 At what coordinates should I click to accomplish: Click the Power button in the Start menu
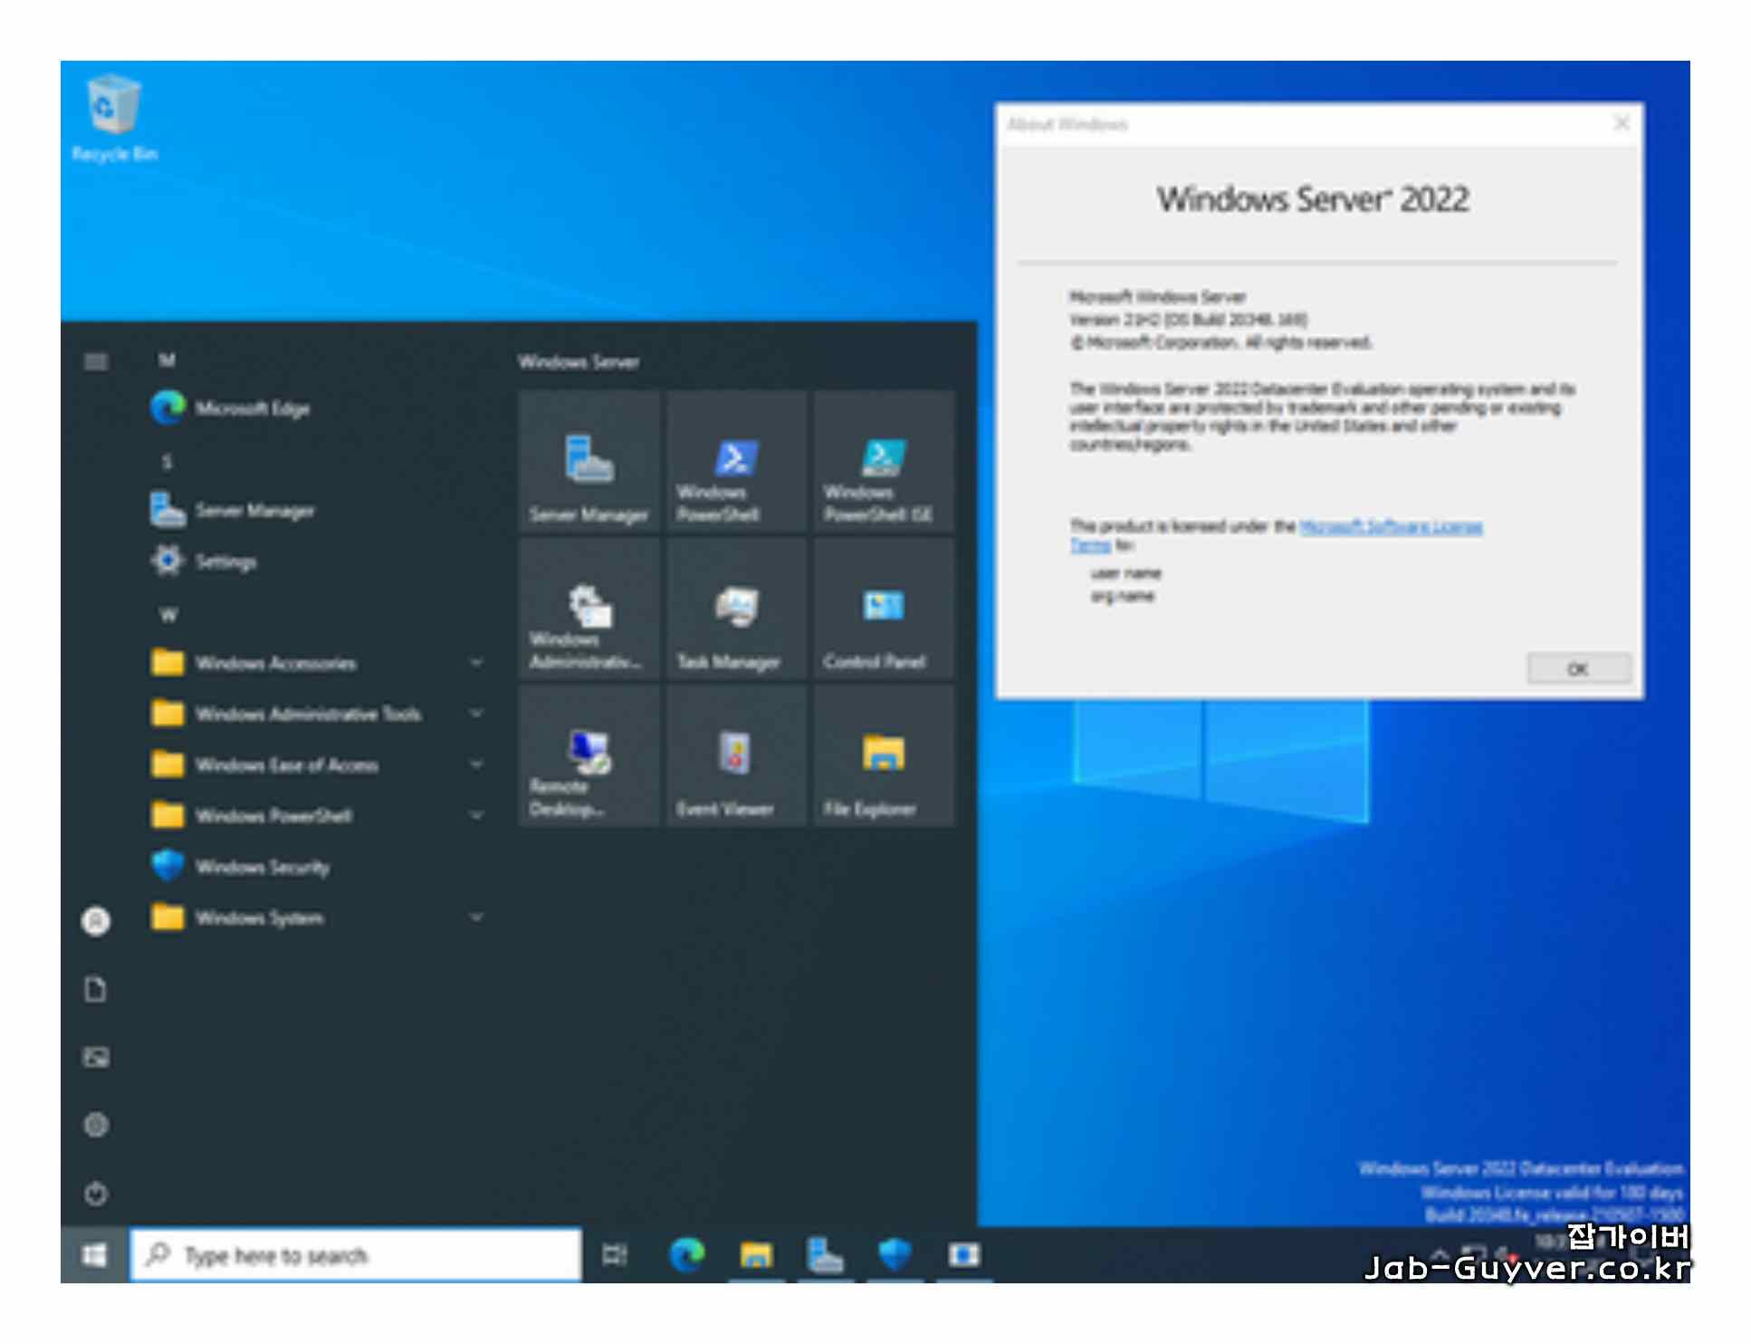tap(96, 1194)
